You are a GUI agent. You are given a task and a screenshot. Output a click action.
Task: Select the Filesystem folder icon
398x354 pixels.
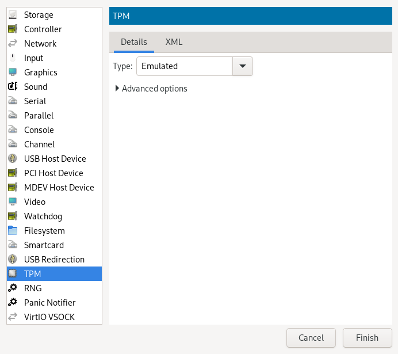pos(13,231)
